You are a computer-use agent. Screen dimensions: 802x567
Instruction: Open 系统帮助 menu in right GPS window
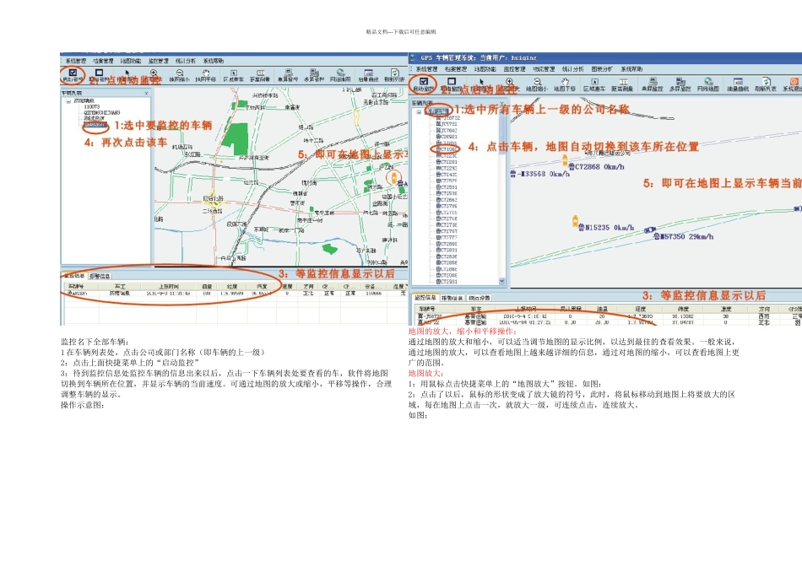pos(631,68)
